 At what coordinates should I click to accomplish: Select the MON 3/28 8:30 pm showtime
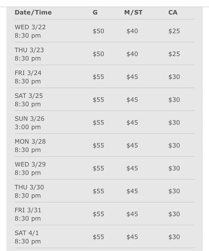pyautogui.click(x=30, y=146)
